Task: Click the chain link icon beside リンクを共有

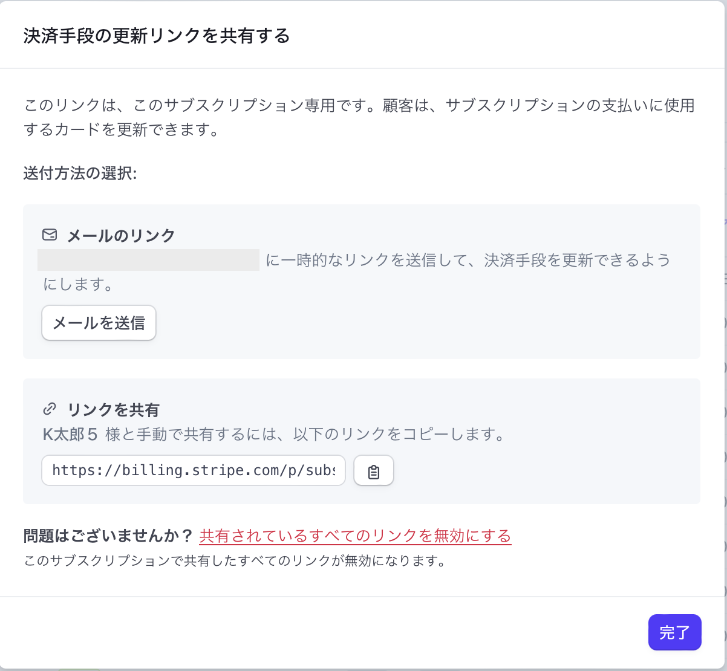Action: [50, 410]
